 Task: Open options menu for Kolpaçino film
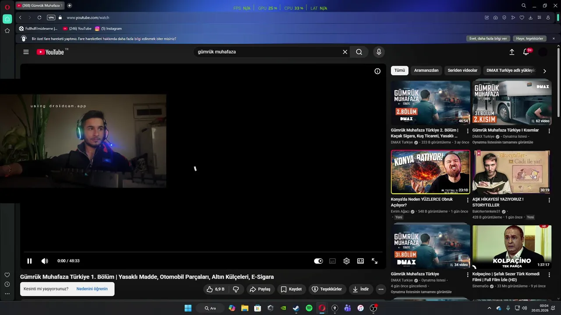click(549, 275)
